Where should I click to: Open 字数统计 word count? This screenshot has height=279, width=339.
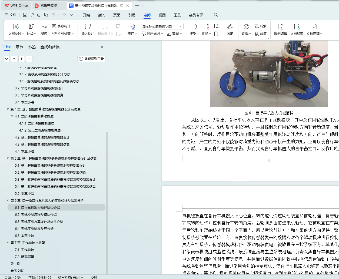tap(61, 26)
